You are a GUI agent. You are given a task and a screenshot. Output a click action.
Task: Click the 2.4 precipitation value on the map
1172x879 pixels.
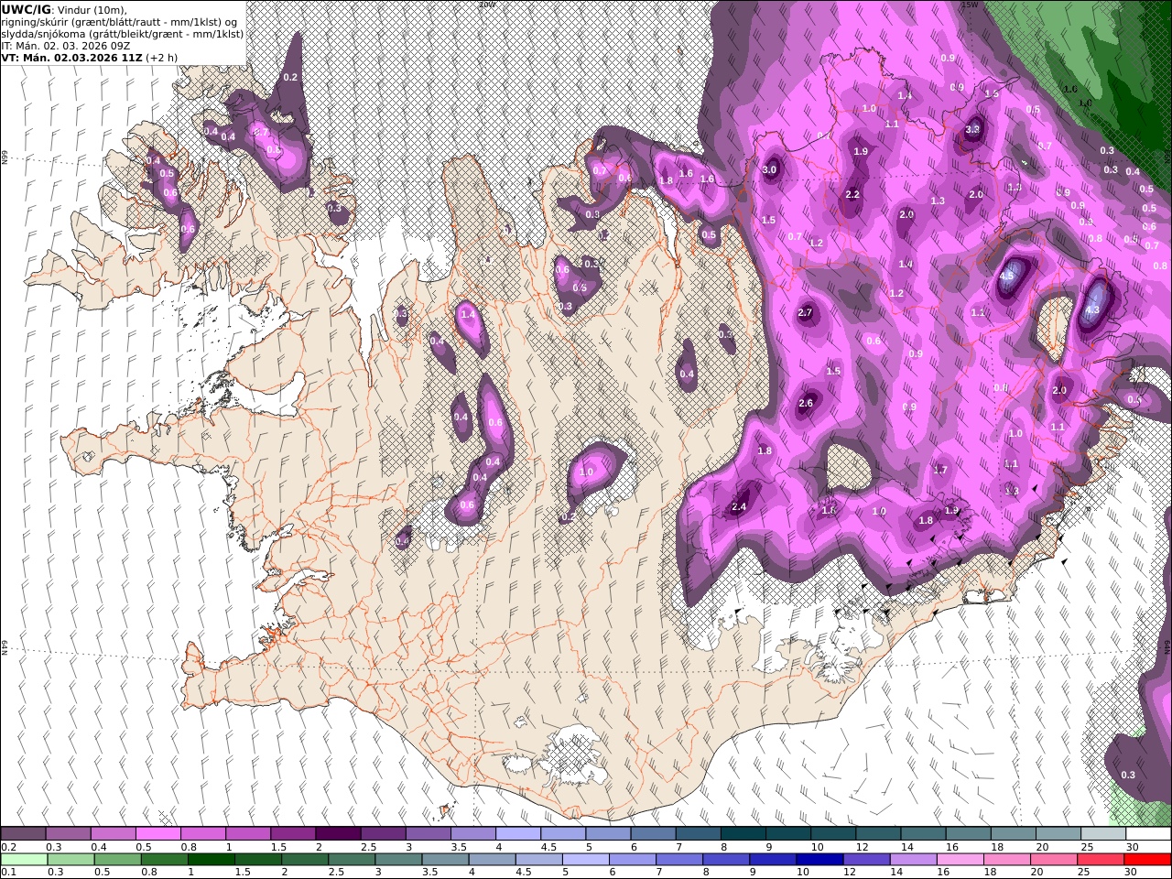(739, 506)
